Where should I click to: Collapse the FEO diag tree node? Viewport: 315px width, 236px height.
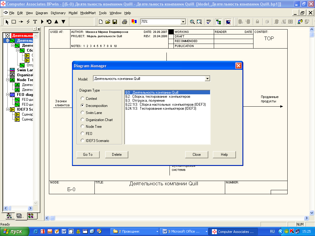coord(8,95)
